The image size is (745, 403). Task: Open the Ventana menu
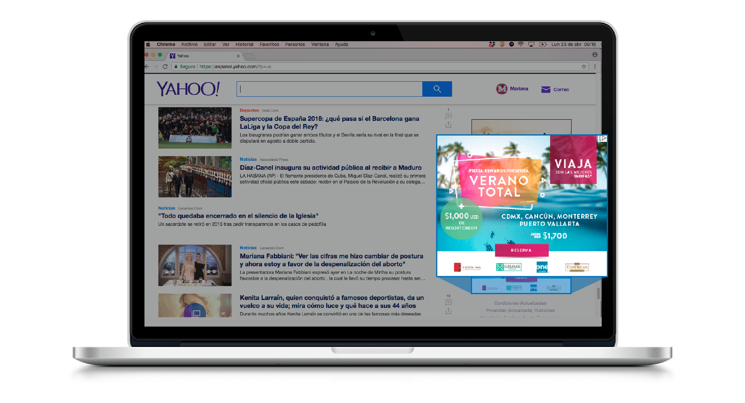click(x=320, y=44)
